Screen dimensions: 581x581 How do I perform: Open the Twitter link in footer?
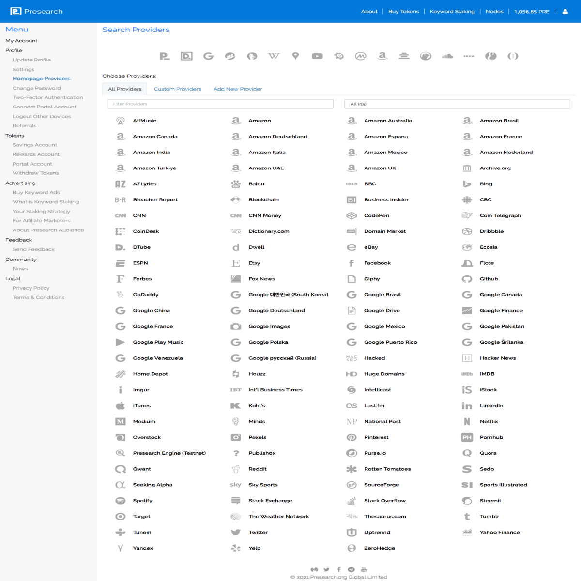pos(326,569)
